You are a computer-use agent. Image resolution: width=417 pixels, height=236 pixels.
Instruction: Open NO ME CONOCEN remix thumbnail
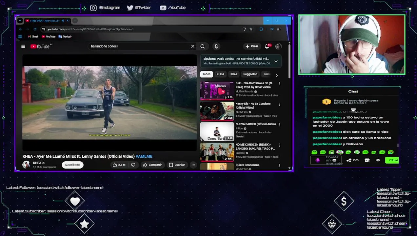click(217, 152)
